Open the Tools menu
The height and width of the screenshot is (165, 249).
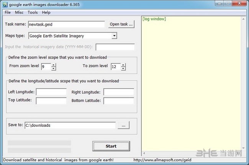coord(33,12)
